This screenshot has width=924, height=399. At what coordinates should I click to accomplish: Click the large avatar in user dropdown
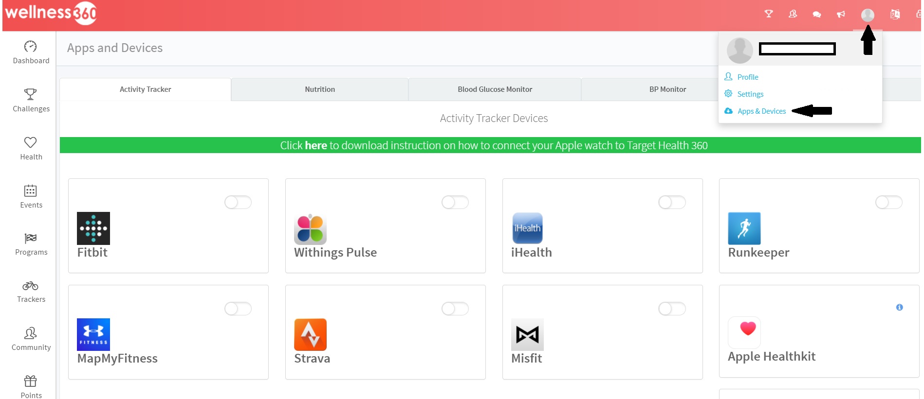[740, 51]
